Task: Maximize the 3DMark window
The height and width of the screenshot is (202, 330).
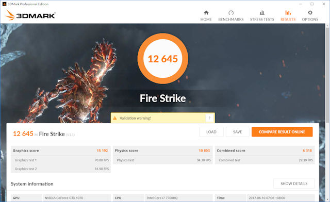Action: [x=312, y=4]
